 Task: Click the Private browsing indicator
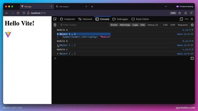click(x=185, y=6)
